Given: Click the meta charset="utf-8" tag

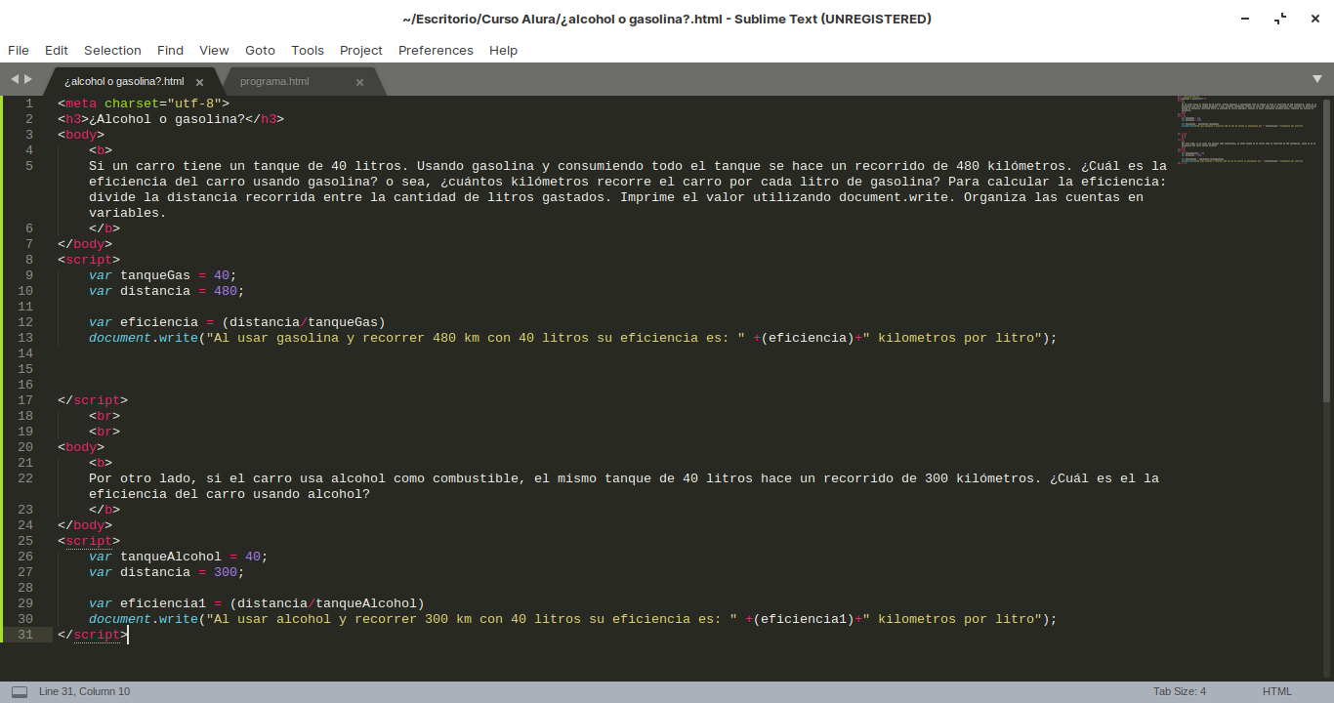Looking at the screenshot, I should [144, 103].
